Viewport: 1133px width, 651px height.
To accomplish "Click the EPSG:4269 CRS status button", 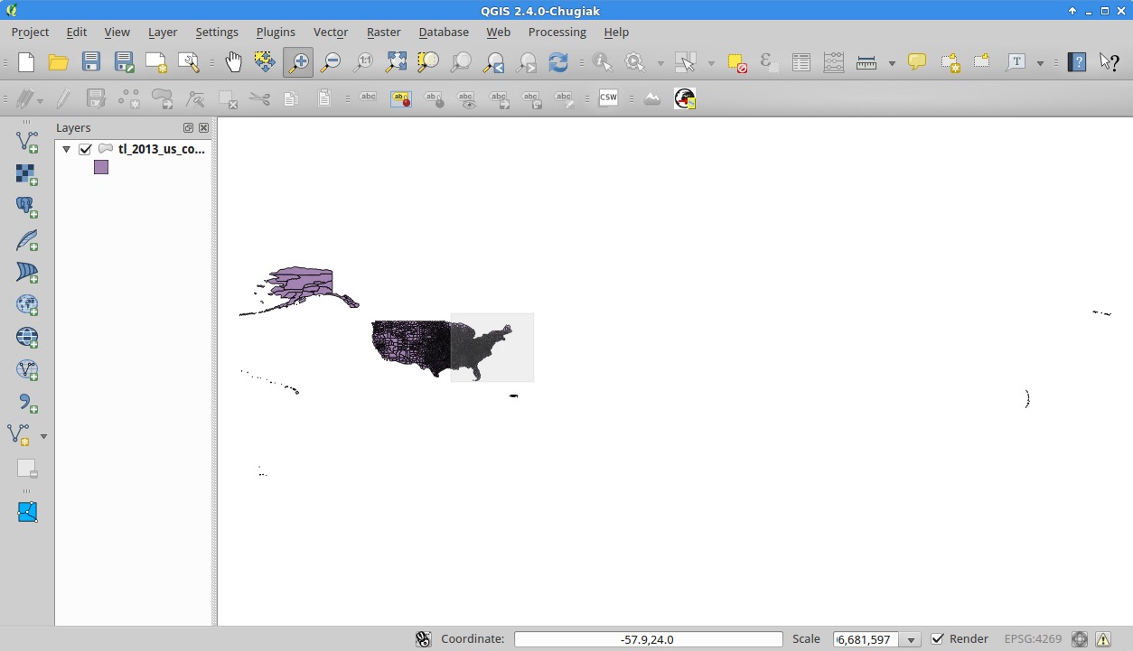I will (1033, 639).
